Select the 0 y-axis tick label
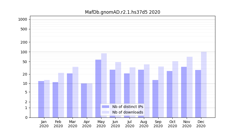Image resolution: width=239 pixels, height=132 pixels. (x=26, y=117)
